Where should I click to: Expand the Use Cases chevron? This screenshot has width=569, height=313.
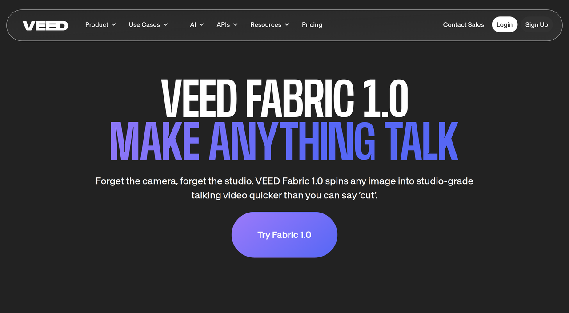pyautogui.click(x=165, y=25)
